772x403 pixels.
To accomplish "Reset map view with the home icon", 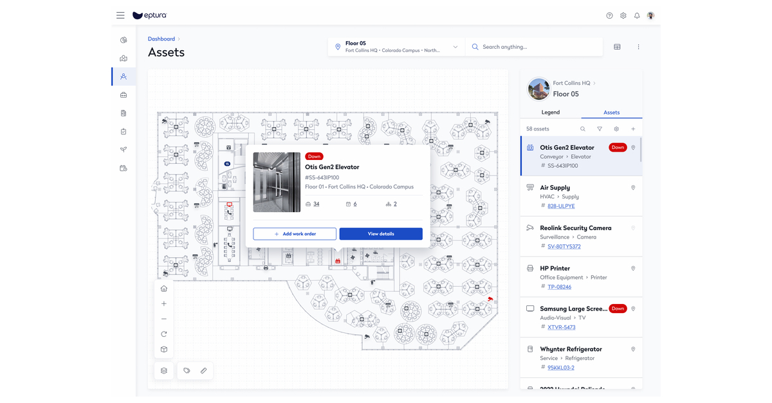I will point(163,288).
